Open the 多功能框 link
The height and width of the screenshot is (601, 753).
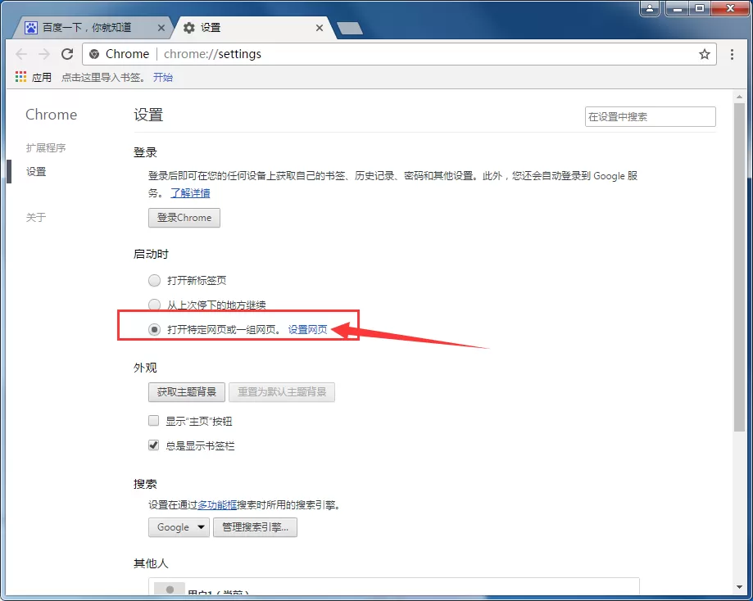point(217,505)
